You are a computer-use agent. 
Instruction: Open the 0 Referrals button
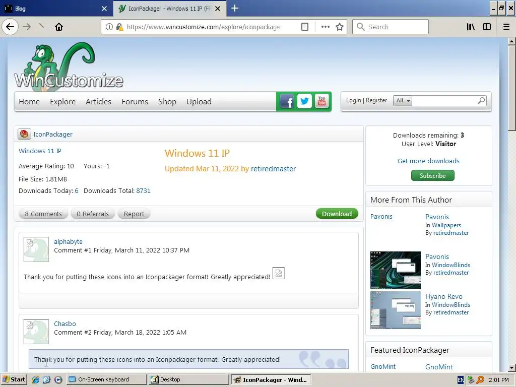[93, 214]
